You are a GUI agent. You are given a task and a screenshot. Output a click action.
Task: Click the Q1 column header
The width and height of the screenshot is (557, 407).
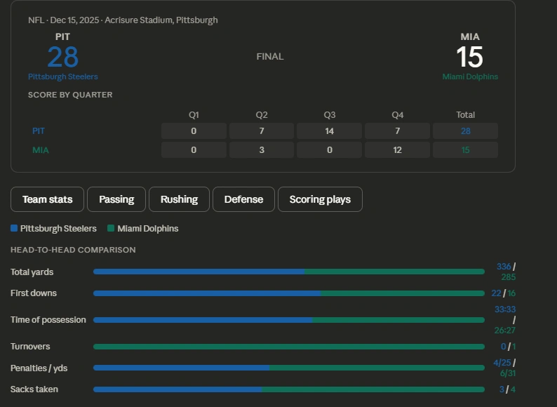point(194,115)
